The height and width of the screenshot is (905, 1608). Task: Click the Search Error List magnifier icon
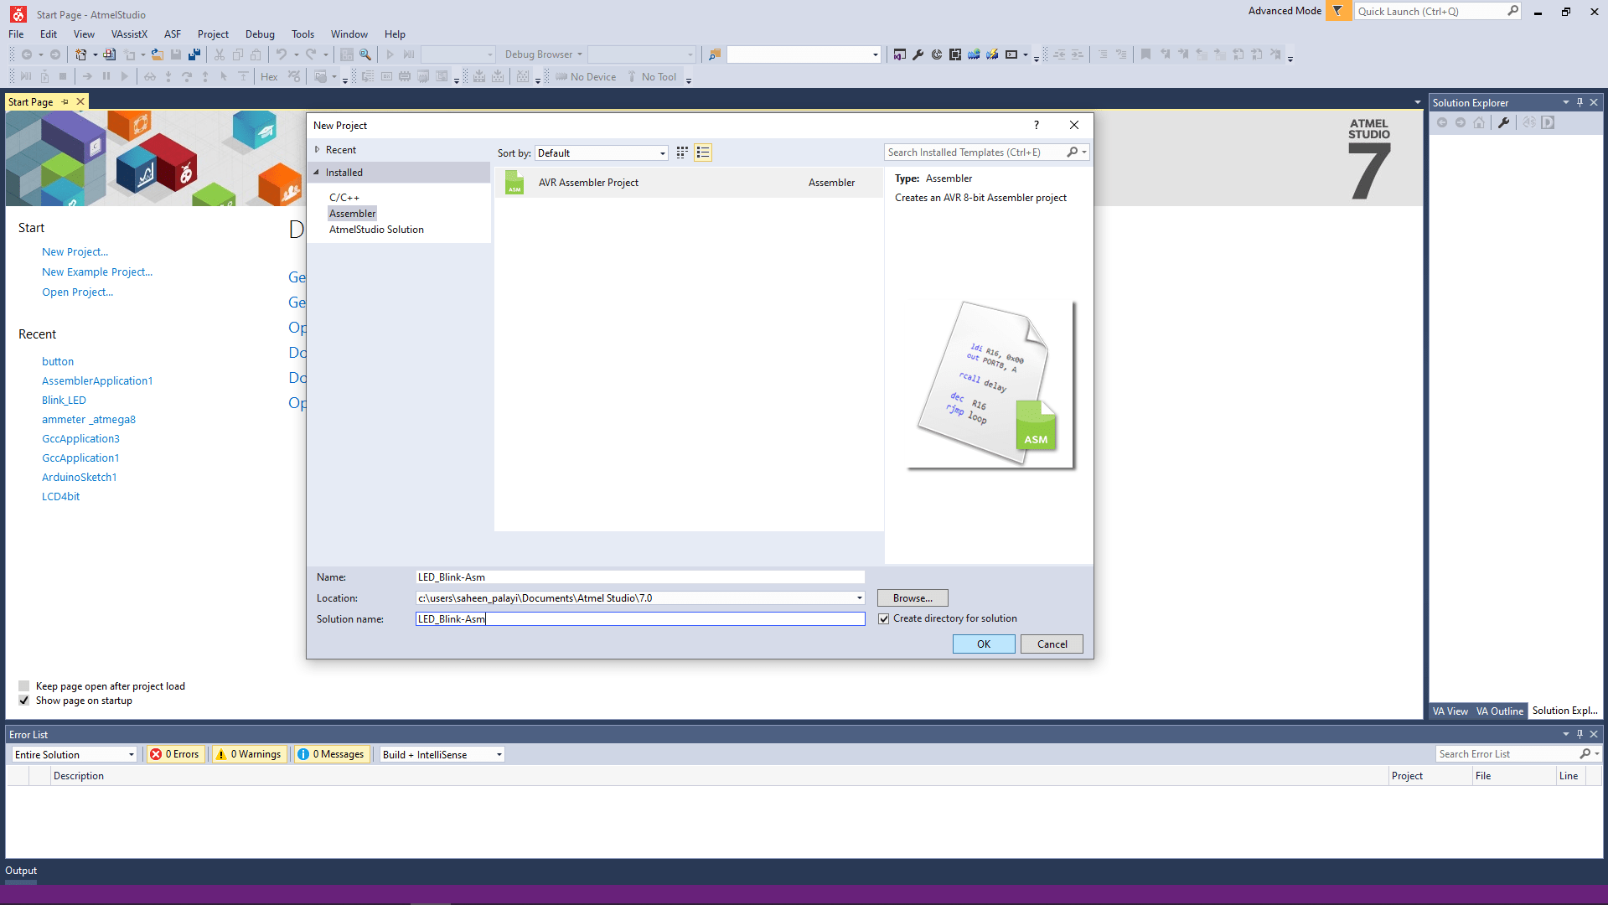(1585, 754)
